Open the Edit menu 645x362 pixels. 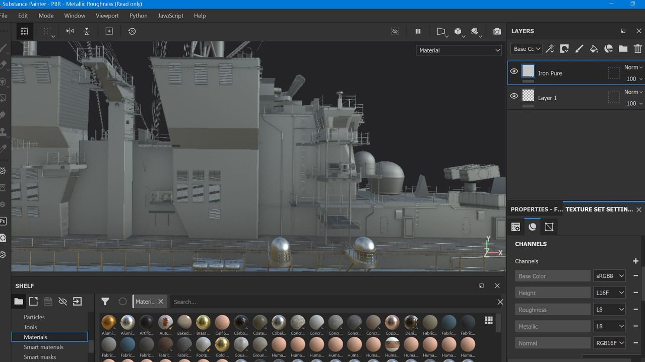23,16
